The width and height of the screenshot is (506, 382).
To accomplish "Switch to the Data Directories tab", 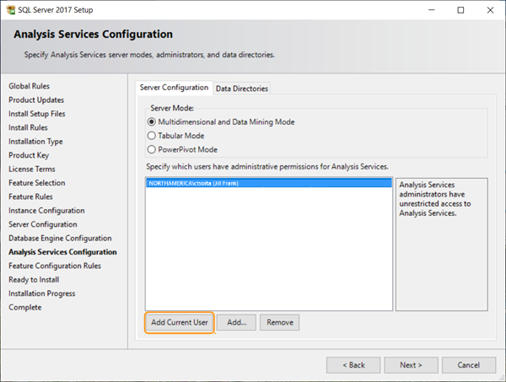I will pyautogui.click(x=241, y=89).
